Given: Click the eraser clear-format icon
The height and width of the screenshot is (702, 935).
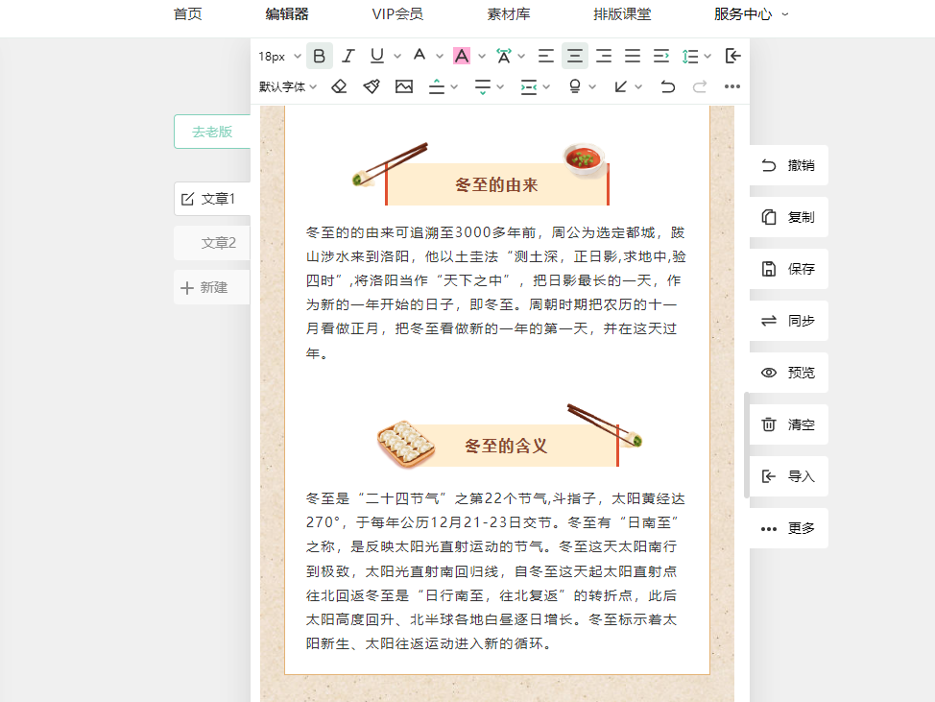Looking at the screenshot, I should point(339,86).
